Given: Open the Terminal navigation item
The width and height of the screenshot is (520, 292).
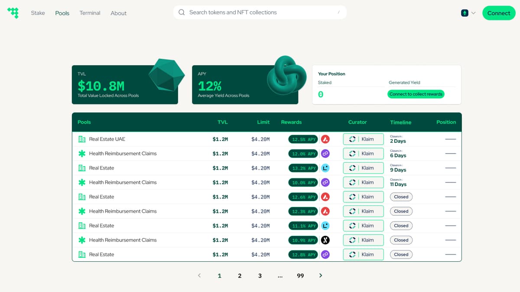Looking at the screenshot, I should [90, 13].
